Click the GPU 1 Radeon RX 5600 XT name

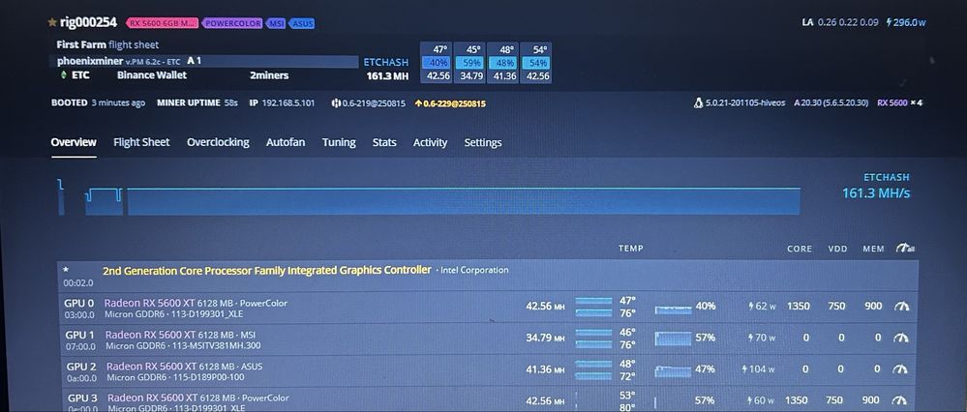coord(151,335)
